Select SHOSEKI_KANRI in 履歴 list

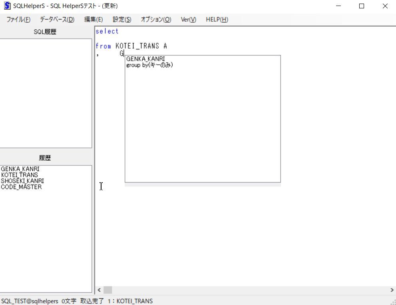(22, 181)
